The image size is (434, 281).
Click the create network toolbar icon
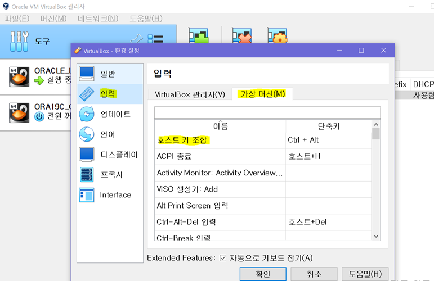(x=199, y=35)
